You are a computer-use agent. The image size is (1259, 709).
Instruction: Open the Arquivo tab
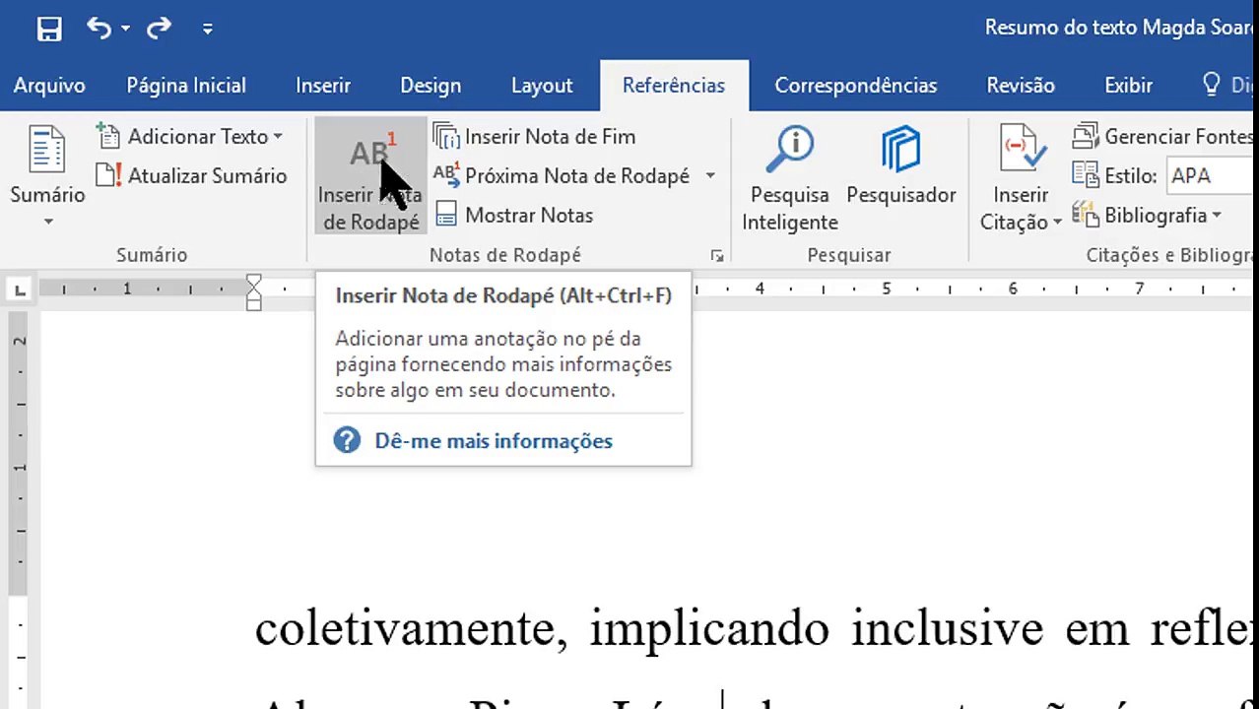[x=49, y=86]
